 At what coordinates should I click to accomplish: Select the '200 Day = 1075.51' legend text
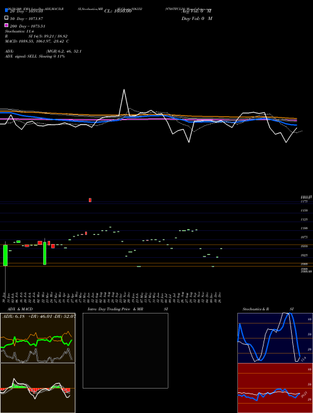(28, 26)
